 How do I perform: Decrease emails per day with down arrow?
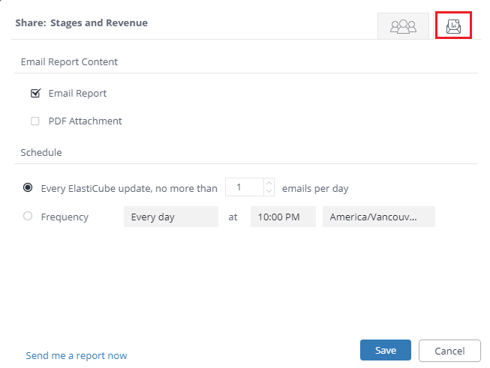[x=269, y=193]
